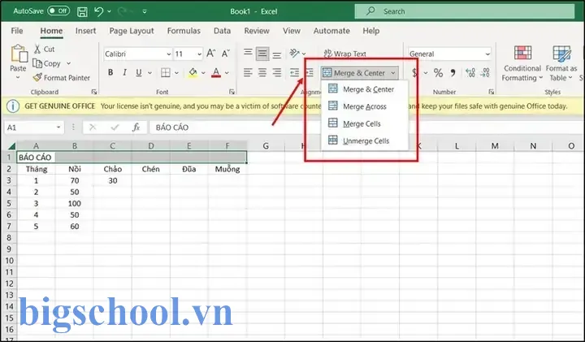This screenshot has width=585, height=342.
Task: Apply the red Font Color A
Action: [216, 73]
